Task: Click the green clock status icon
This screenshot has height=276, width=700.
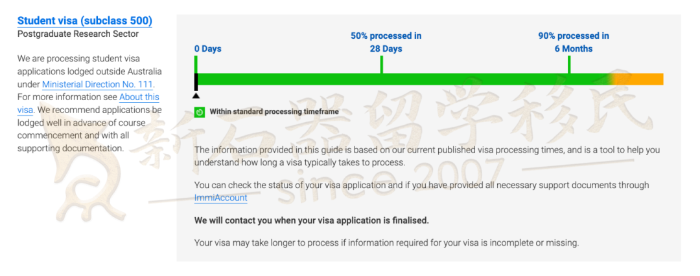Action: point(200,112)
